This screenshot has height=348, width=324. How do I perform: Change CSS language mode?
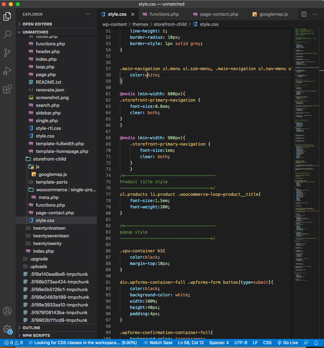click(x=267, y=342)
